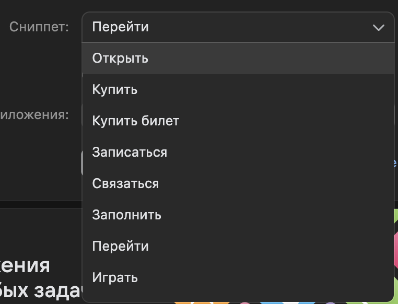Click the white button edge left of Записаться
The image size is (398, 304).
[x=82, y=163]
